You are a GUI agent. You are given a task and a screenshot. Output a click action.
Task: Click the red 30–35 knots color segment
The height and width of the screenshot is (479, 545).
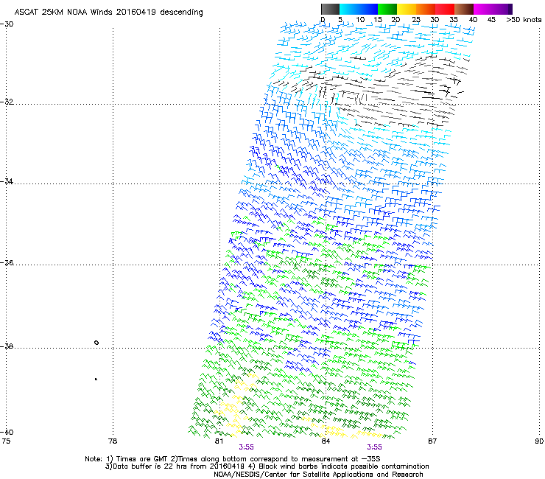click(x=445, y=9)
